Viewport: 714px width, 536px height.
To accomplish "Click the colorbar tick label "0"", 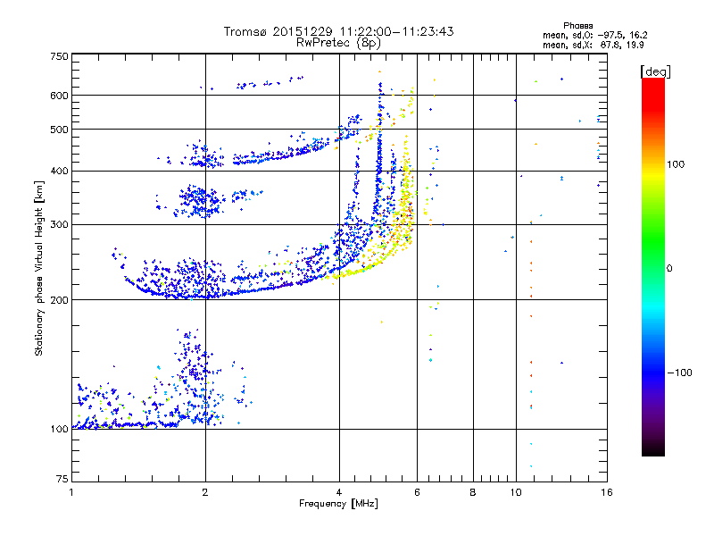I will tap(669, 269).
